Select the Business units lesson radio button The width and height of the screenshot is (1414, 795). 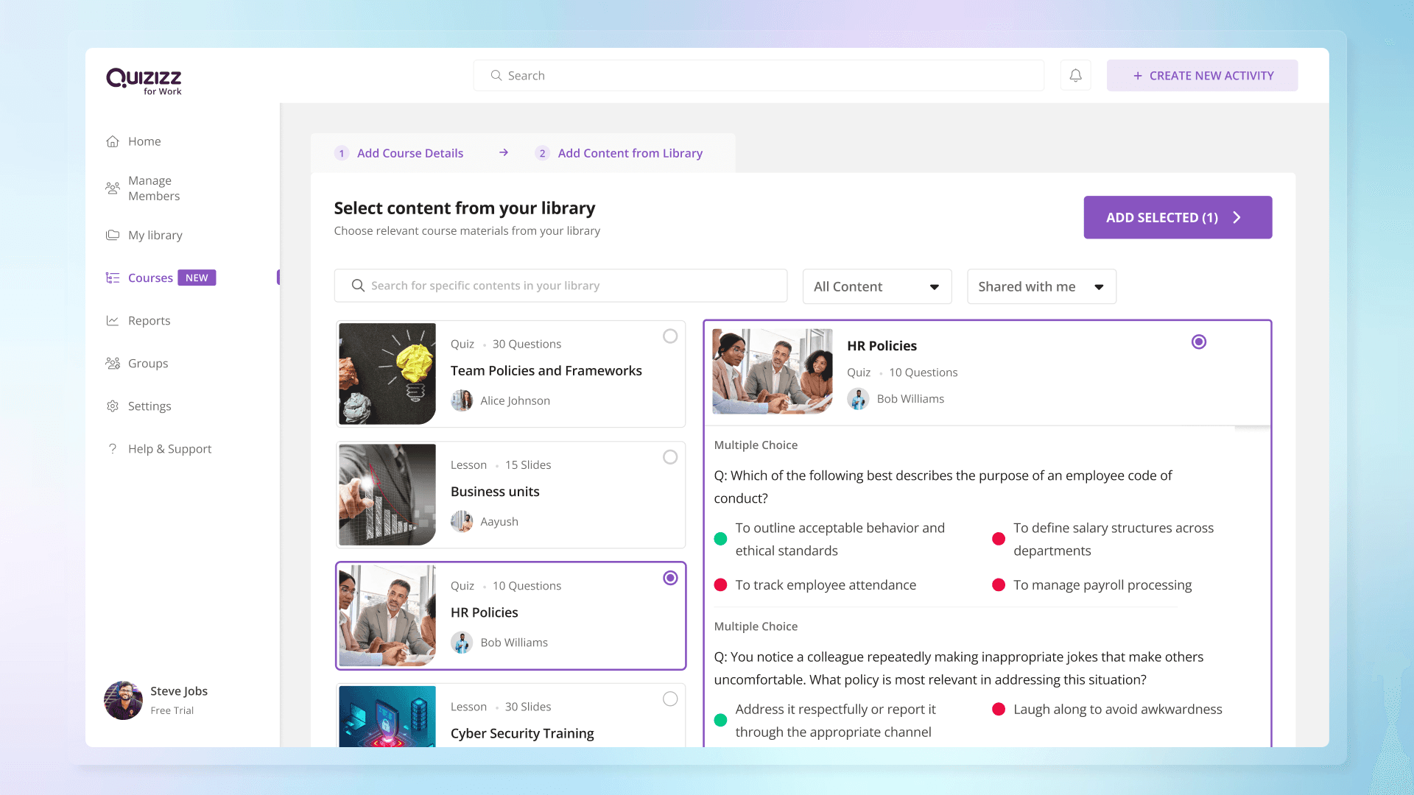coord(670,457)
